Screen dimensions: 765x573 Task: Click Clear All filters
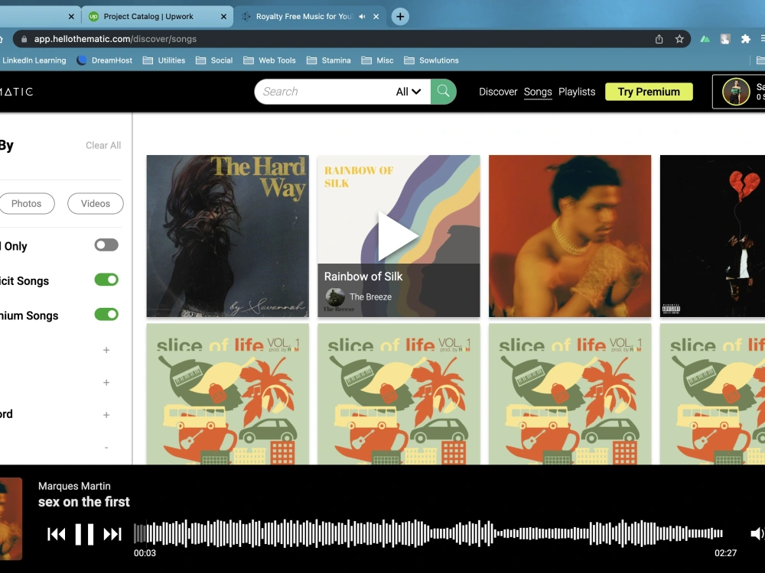[x=103, y=145]
